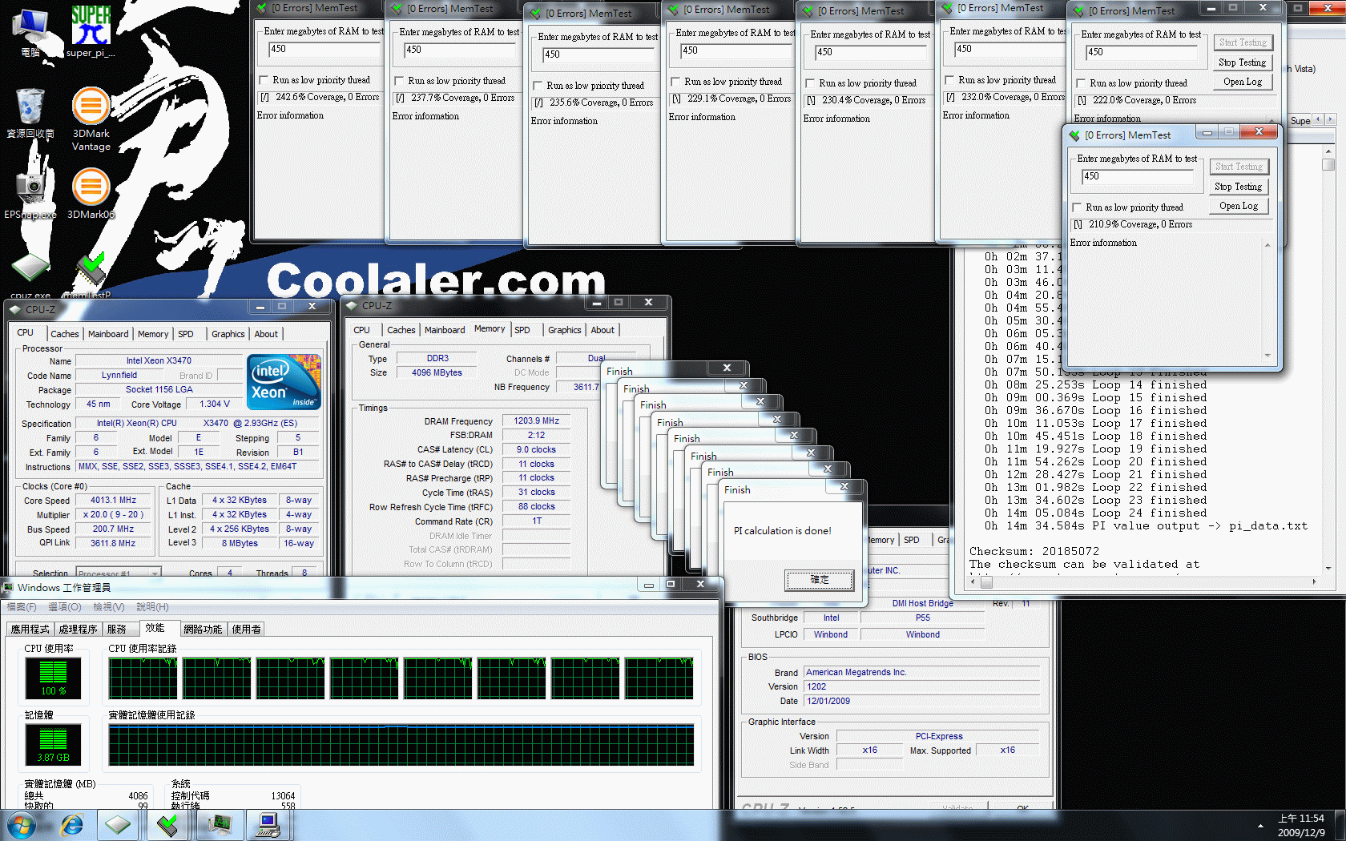
Task: Open Graphics tab in the left CPU-Z window
Action: 228,334
